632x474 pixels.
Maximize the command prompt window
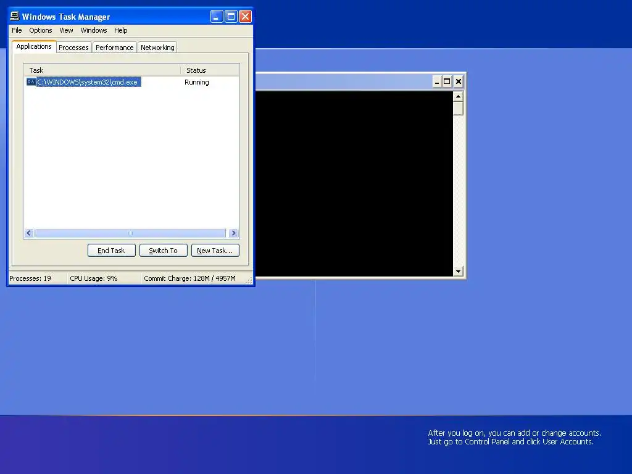point(447,82)
